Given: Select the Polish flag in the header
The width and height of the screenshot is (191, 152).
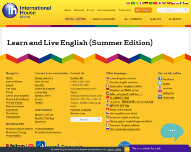Looking at the screenshot, I should click(178, 3).
